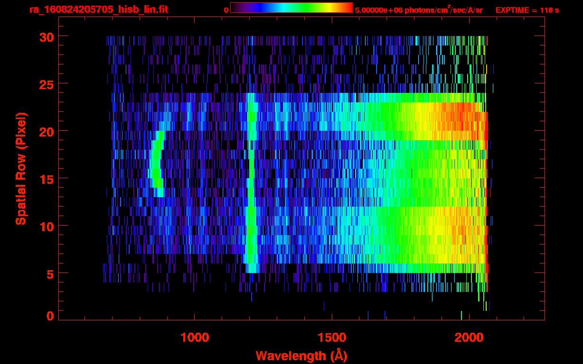
Task: Click the 5.00000e+06 photons units label
Action: [419, 9]
